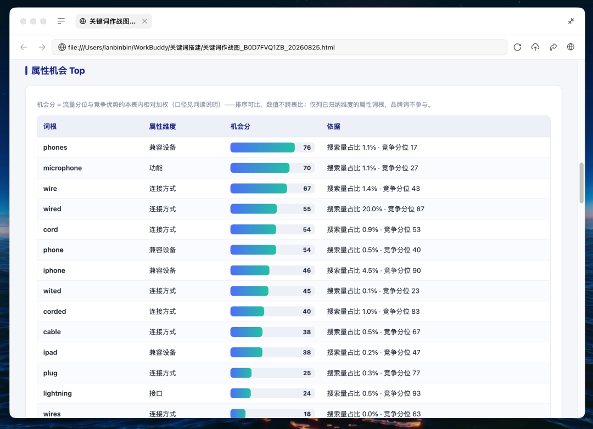Click 搜索量占比 1.0% · 竞争分位 83

(x=373, y=312)
